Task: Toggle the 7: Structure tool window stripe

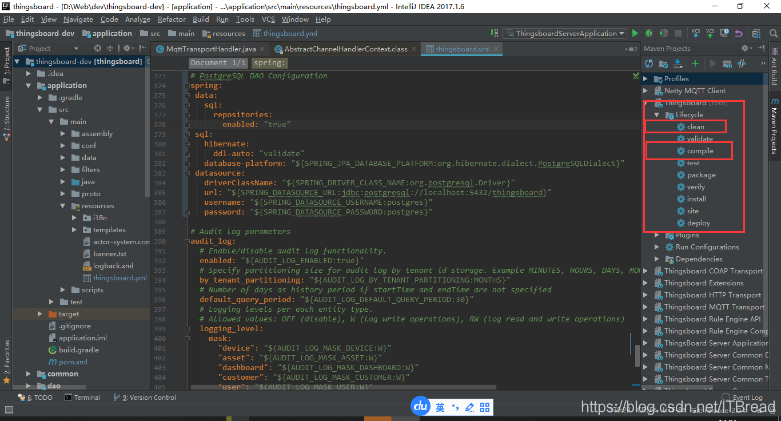Action: coord(6,118)
